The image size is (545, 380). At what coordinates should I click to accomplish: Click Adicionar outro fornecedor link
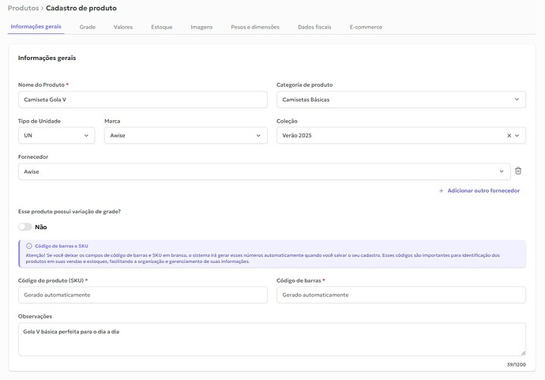pos(483,190)
